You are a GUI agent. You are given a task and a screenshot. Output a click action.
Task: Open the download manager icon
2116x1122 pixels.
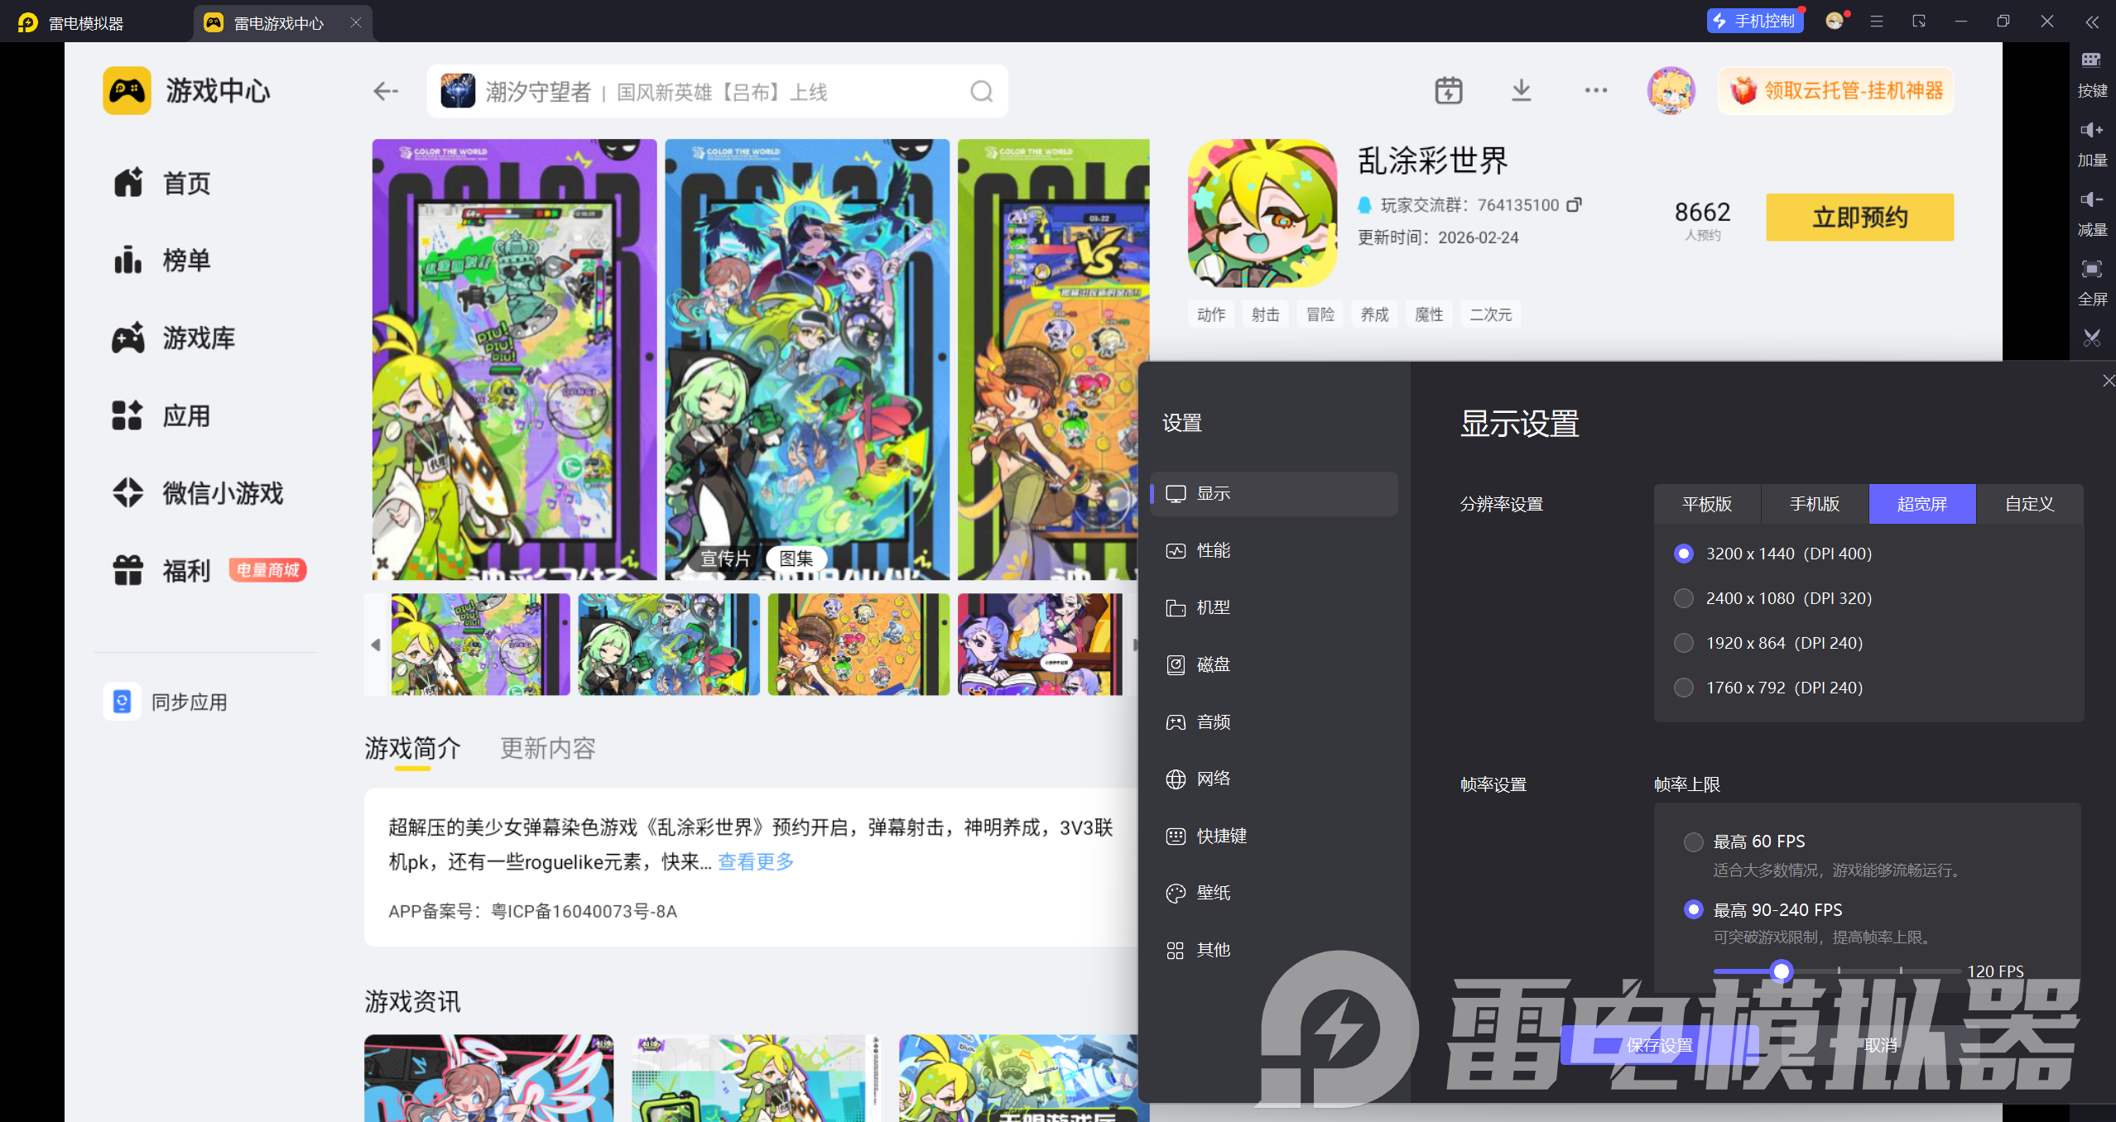coord(1521,90)
